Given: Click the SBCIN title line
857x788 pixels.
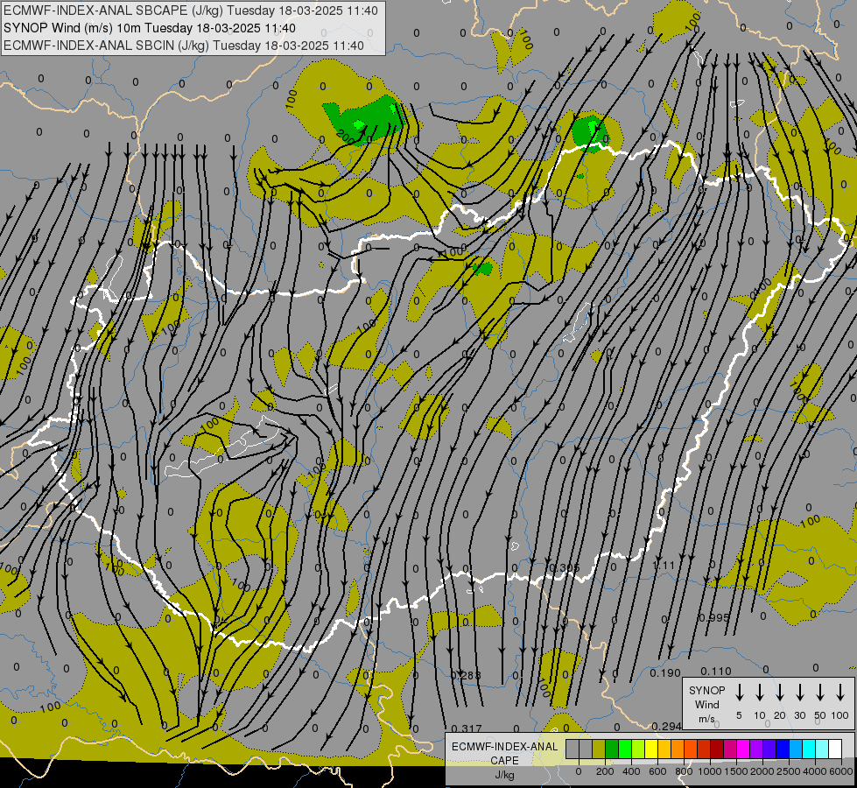Looking at the screenshot, I should [x=184, y=46].
